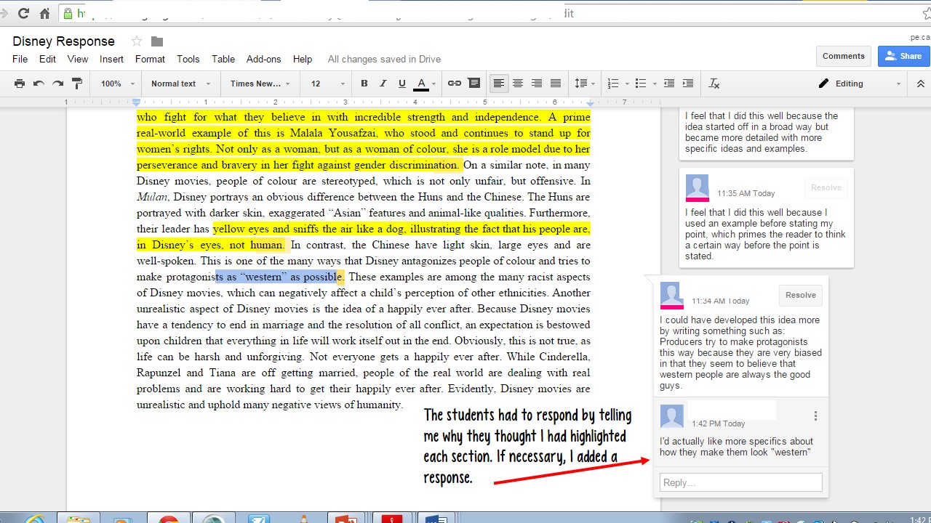Screen dimensions: 931x523
Task: Click the Reply field on the comment
Action: (740, 482)
